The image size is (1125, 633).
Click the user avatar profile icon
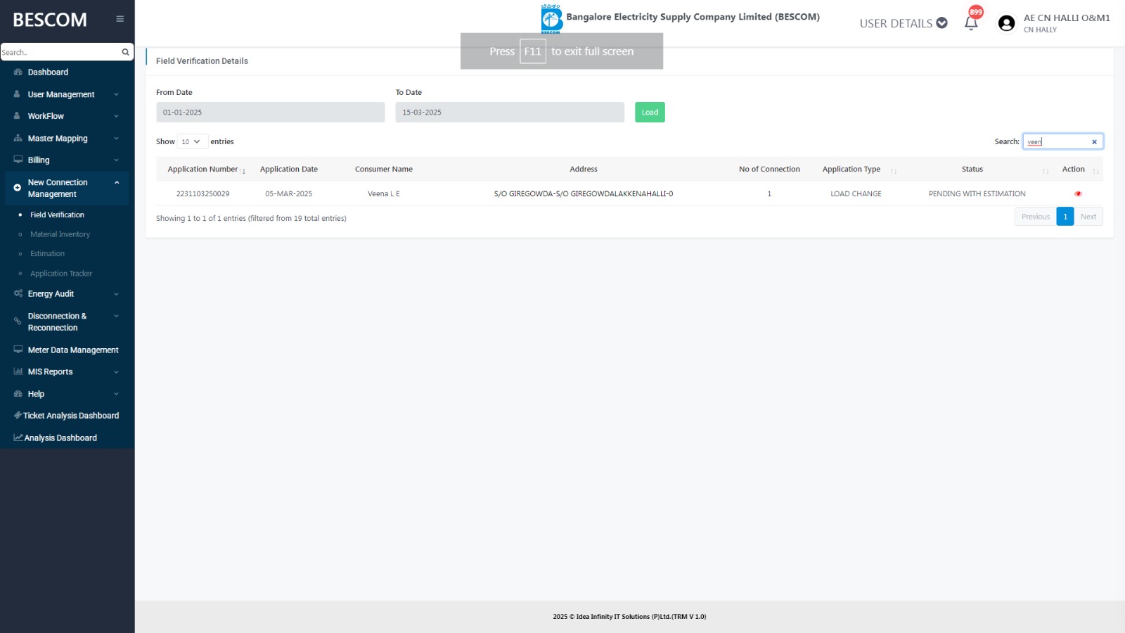tap(1006, 23)
